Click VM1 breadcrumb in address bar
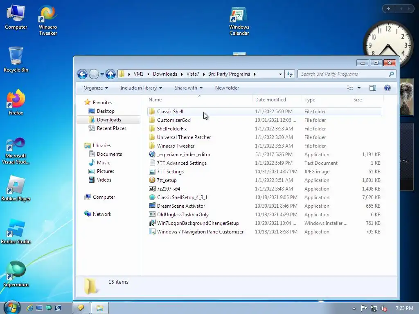Viewport: 419px width, 314px height. [x=138, y=74]
